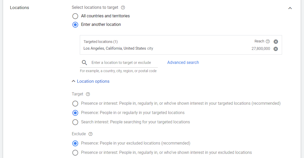This screenshot has width=304, height=158.
Task: Remove Los Angeles from targeted locations
Action: [x=275, y=49]
